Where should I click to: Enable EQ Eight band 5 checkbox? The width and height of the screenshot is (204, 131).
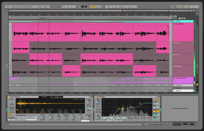(x=129, y=120)
